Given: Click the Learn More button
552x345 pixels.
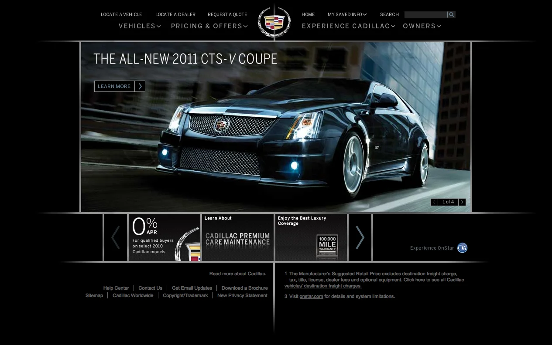Looking at the screenshot, I should (120, 86).
